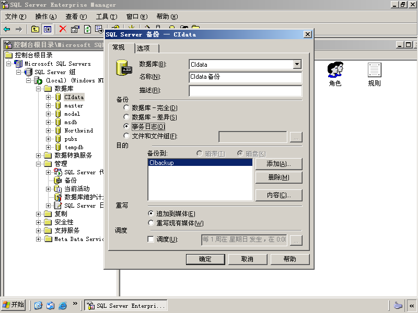
Task: Click the red X Delete toolbar icon
Action: click(63, 29)
